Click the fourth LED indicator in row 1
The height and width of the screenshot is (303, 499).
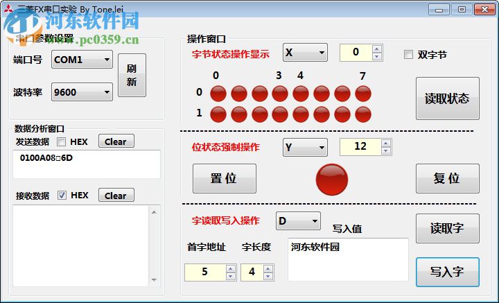click(280, 114)
